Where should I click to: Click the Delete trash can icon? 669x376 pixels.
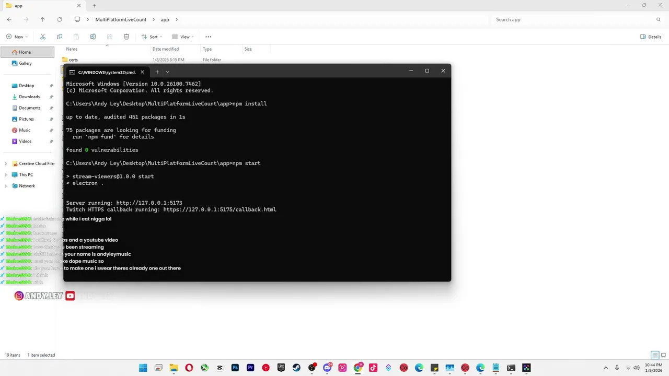tap(126, 37)
